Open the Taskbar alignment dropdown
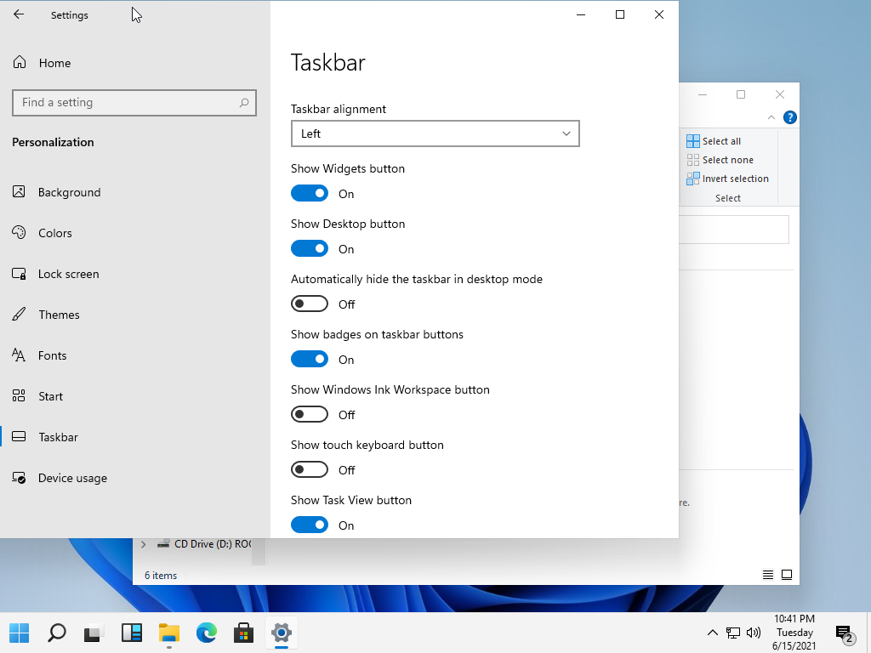The image size is (871, 653). 435,133
